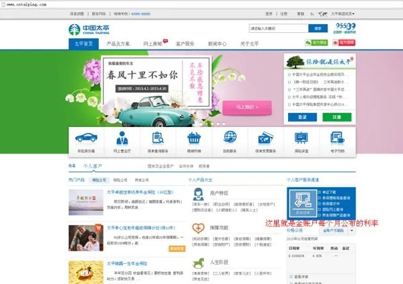Screen dimensions: 403x284
Task: Switch to the 合作伙伴 tab
Action: (186, 167)
